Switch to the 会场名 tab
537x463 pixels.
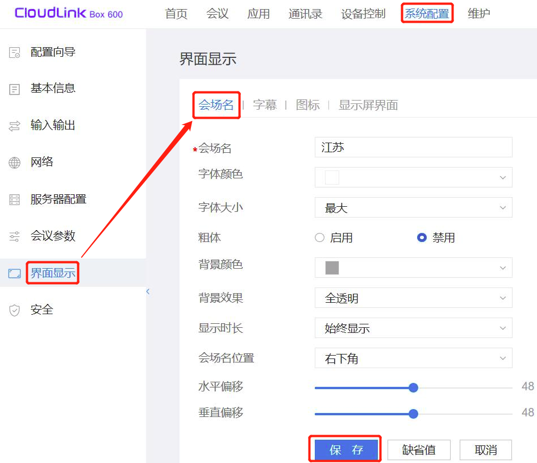coord(216,105)
